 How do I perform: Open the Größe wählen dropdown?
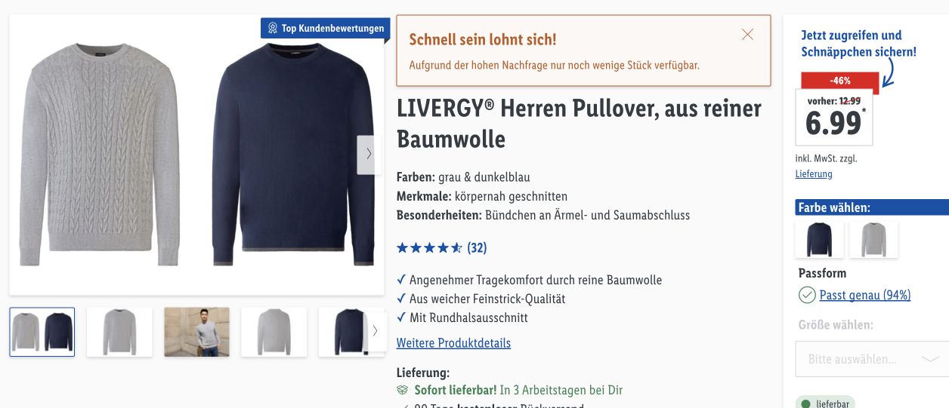coord(872,359)
